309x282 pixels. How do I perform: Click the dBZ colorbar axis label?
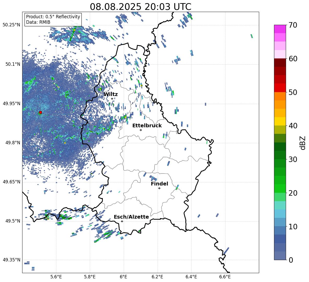303,143
